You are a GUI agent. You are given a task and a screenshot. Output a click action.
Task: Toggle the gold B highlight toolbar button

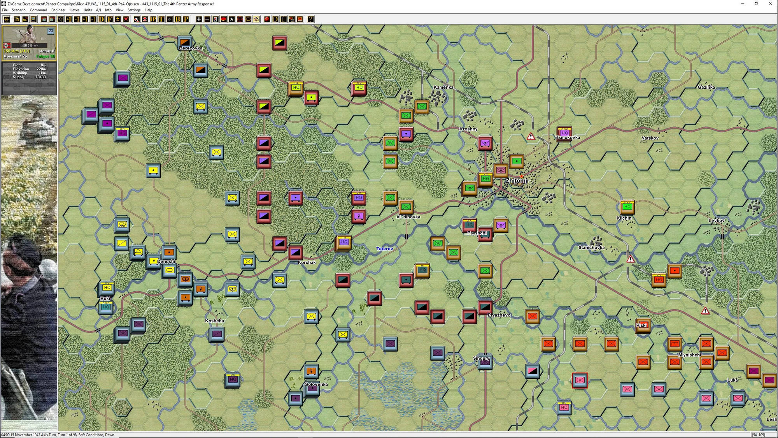[x=178, y=19]
